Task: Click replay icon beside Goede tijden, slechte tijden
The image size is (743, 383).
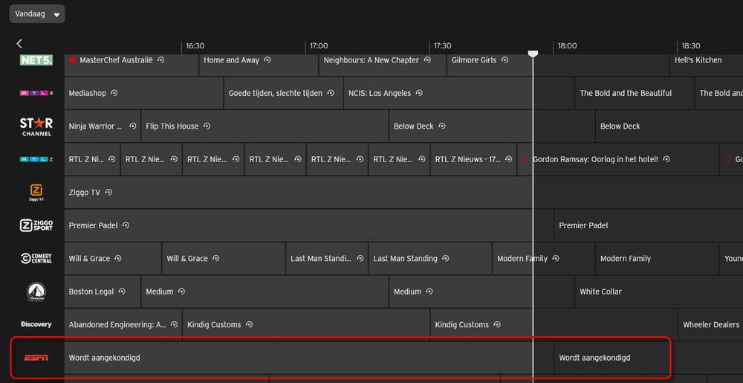Action: tap(331, 94)
